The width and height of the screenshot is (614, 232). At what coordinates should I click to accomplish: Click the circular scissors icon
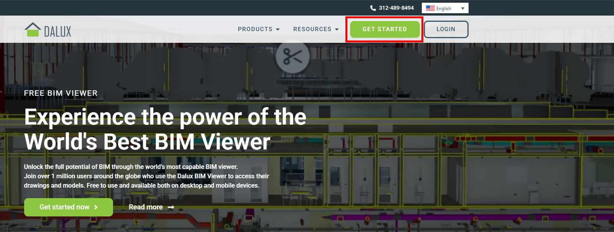(292, 57)
